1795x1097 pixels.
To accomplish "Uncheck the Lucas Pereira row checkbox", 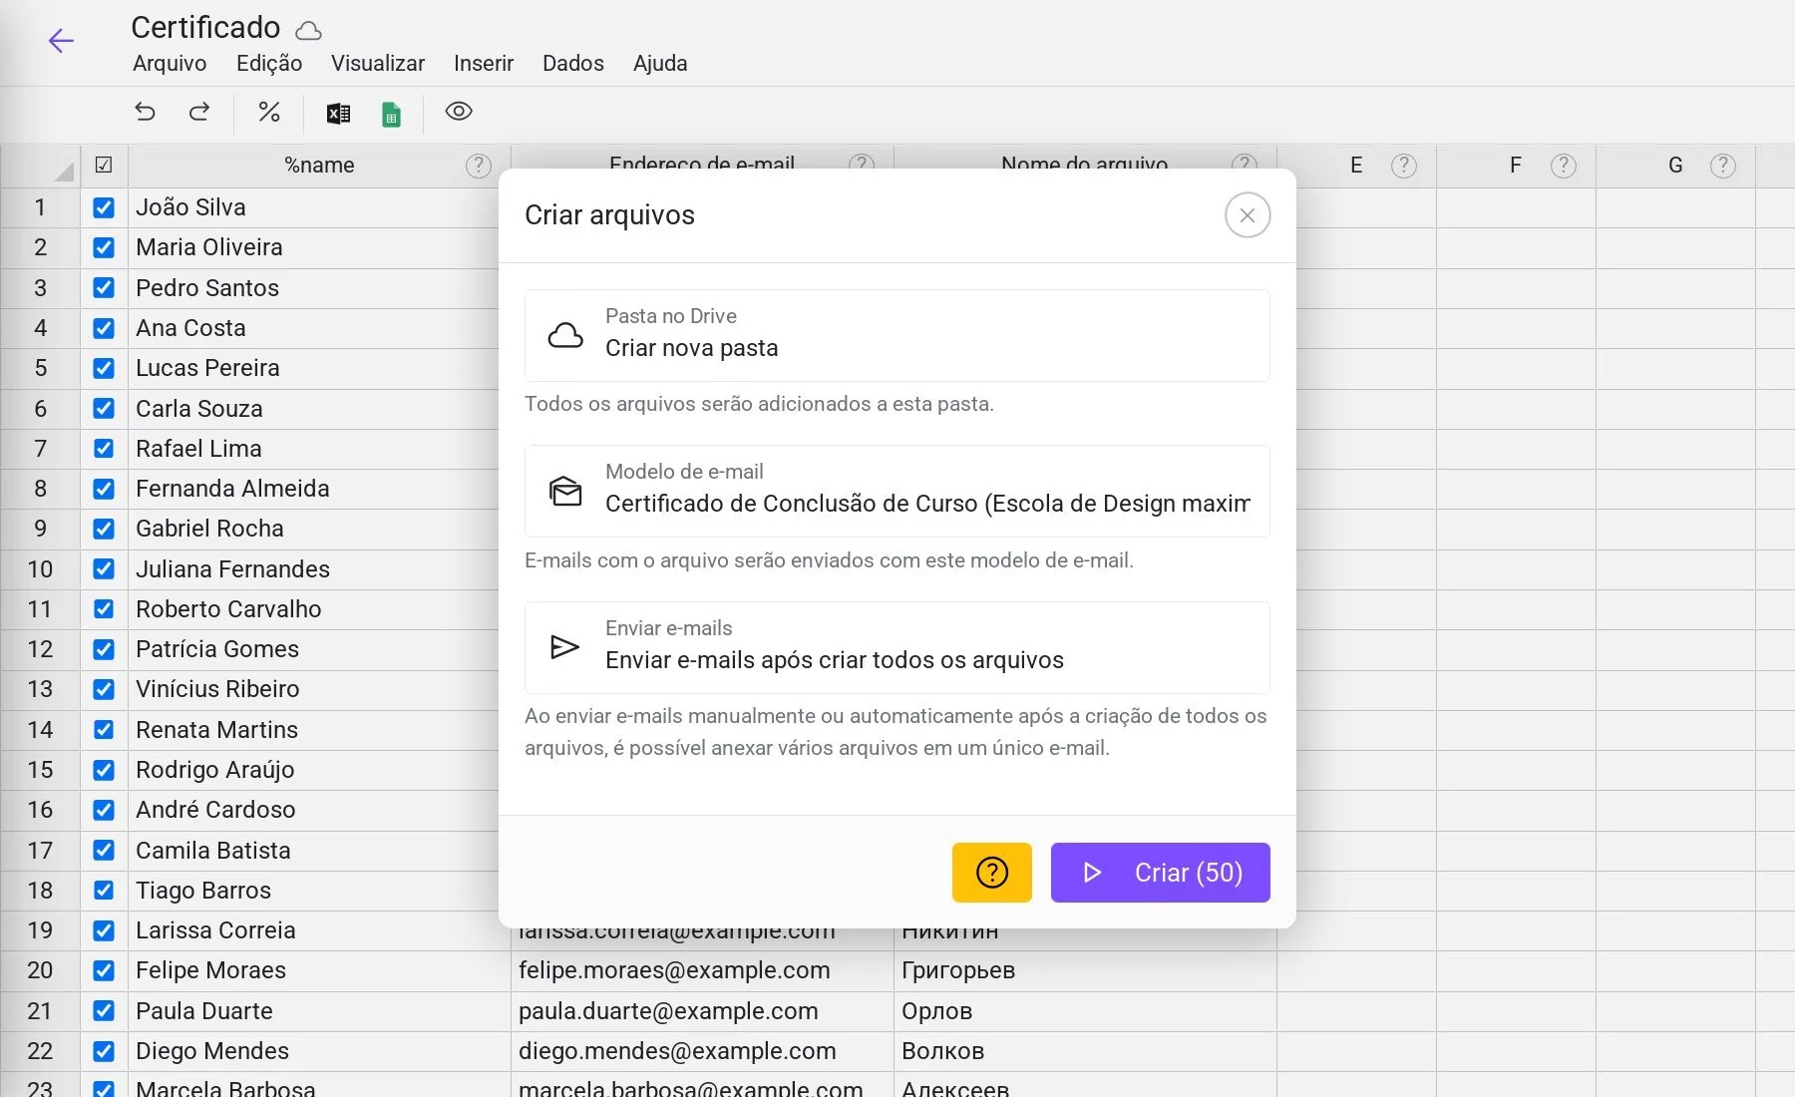I will (x=104, y=368).
